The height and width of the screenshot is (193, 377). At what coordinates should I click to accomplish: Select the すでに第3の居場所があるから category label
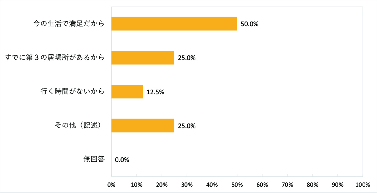(55, 58)
